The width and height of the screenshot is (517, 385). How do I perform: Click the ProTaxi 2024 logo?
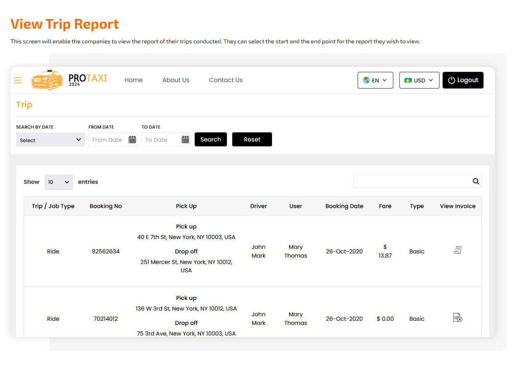pos(69,80)
